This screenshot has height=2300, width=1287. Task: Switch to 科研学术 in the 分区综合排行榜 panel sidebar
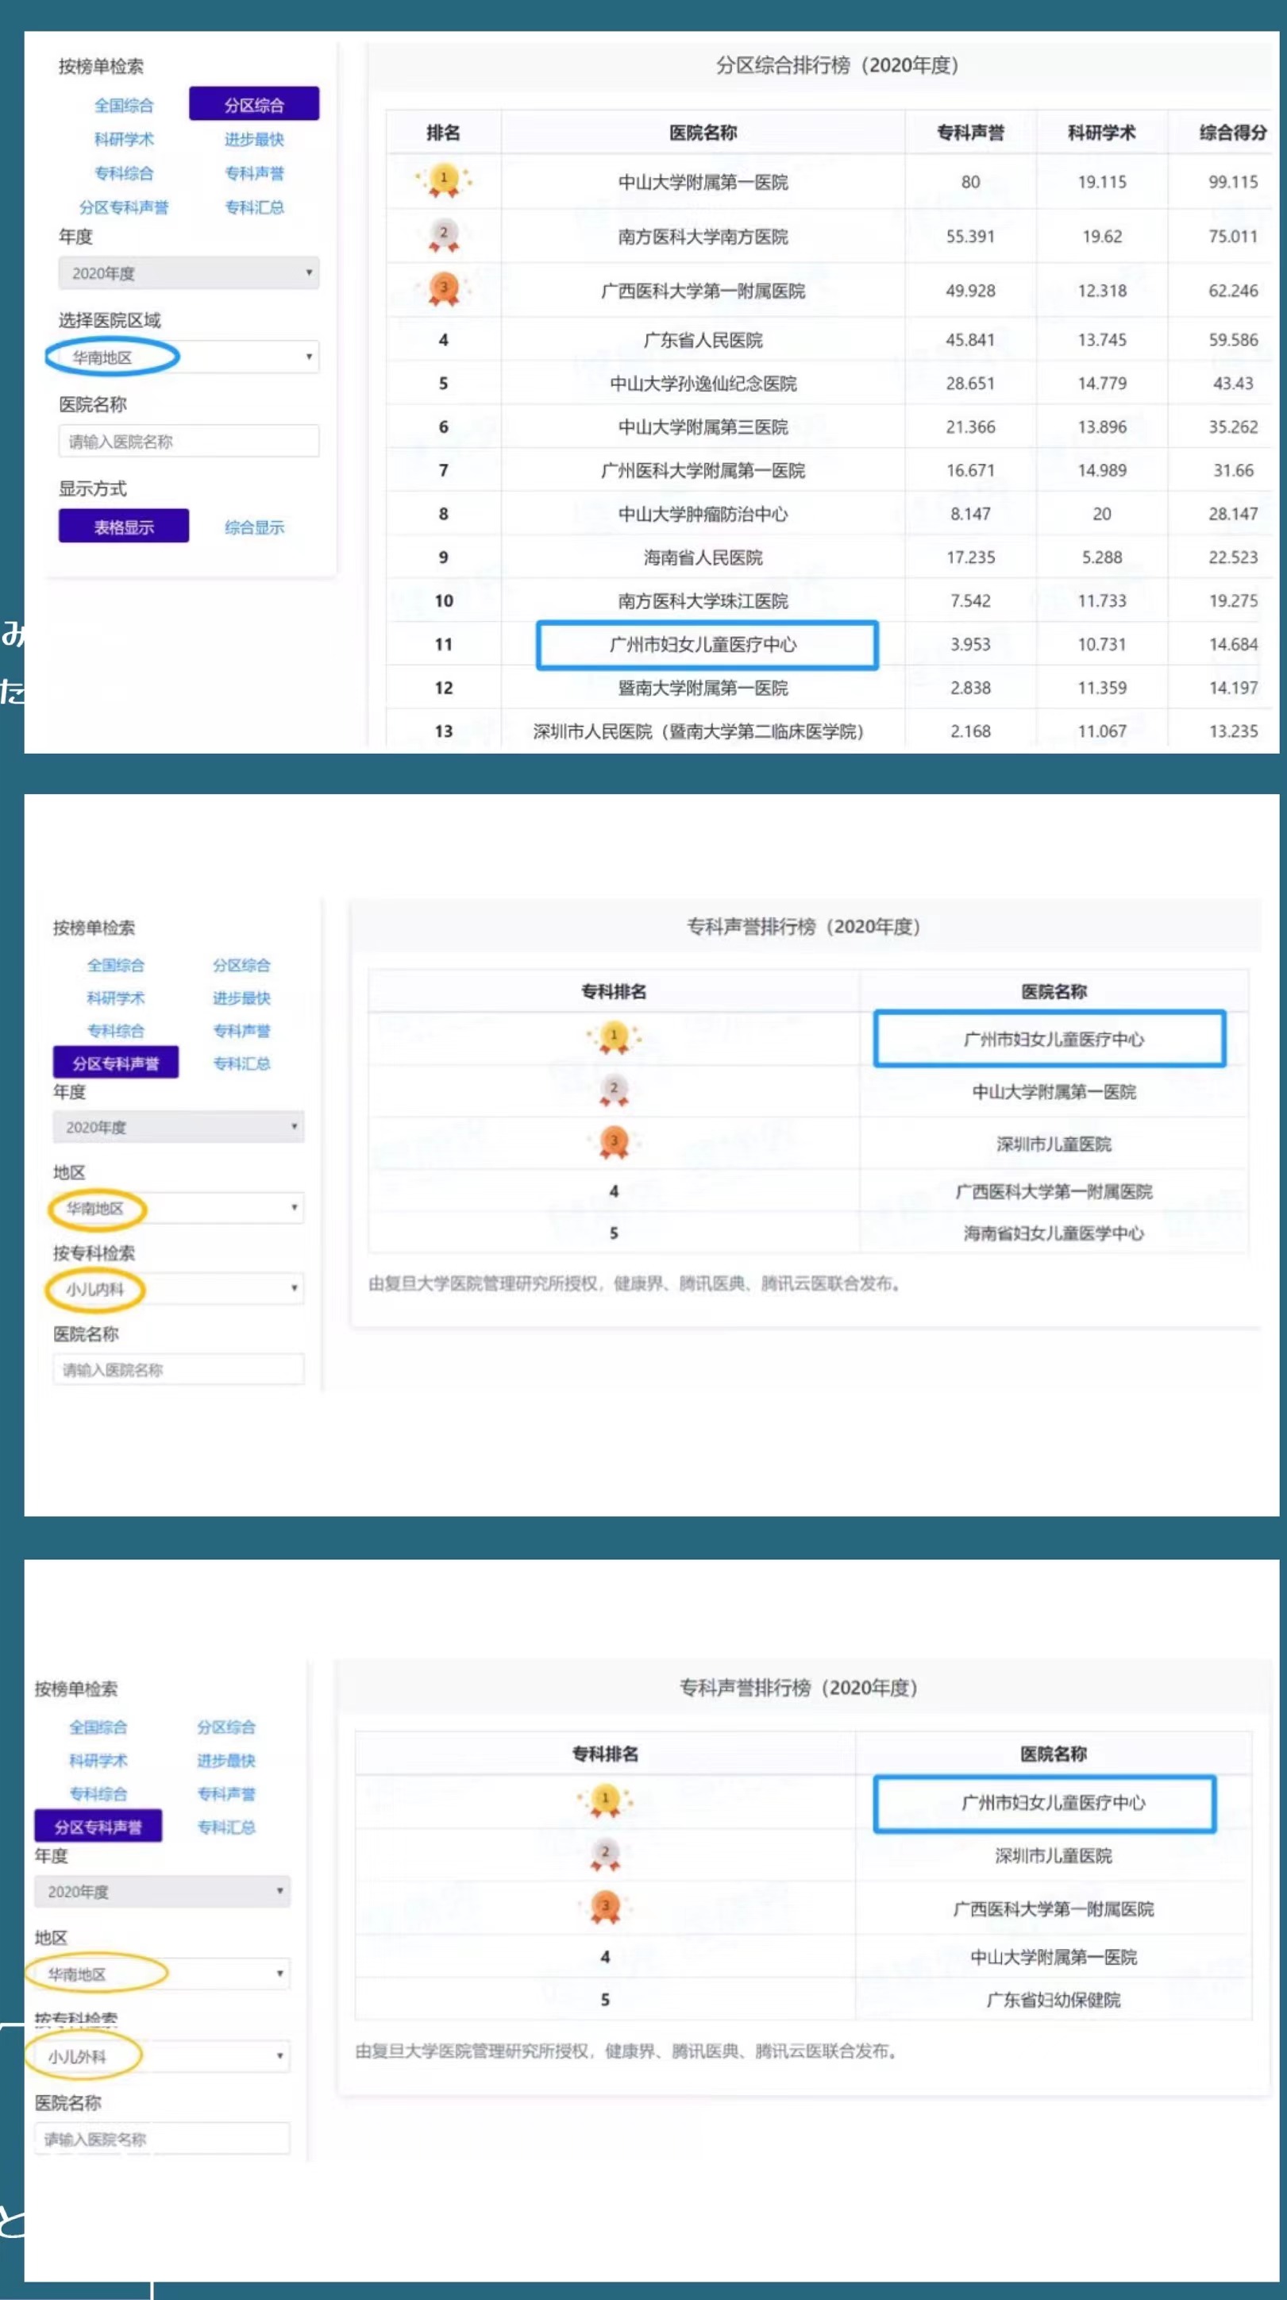(x=124, y=139)
